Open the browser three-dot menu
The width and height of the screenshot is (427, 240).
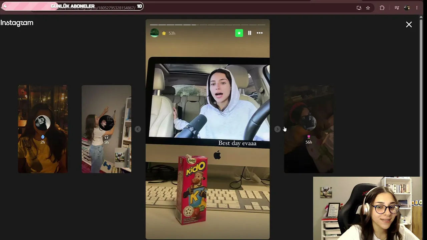[417, 8]
